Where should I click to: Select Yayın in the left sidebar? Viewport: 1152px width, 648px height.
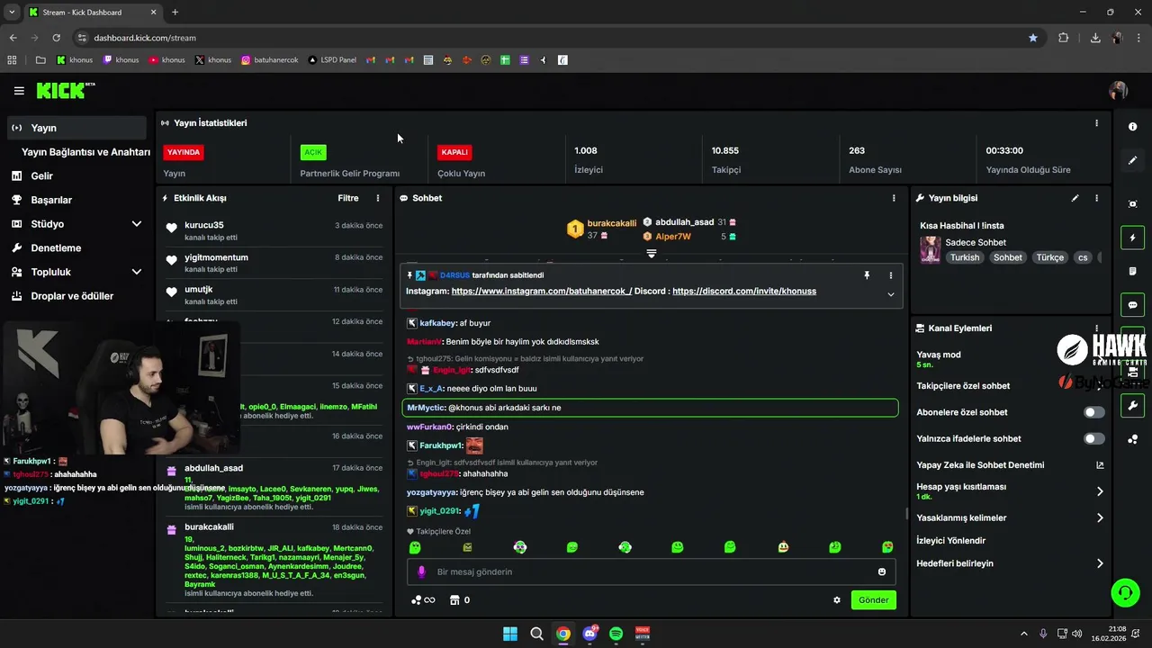click(x=76, y=128)
